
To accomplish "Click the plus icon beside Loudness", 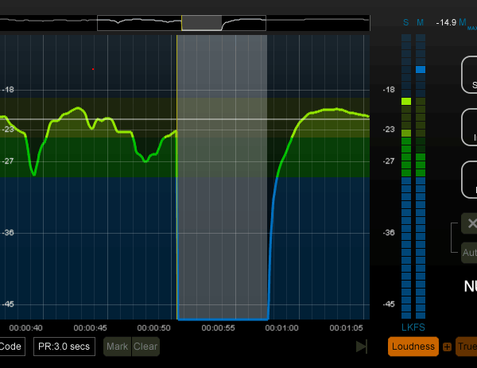I will pos(447,347).
